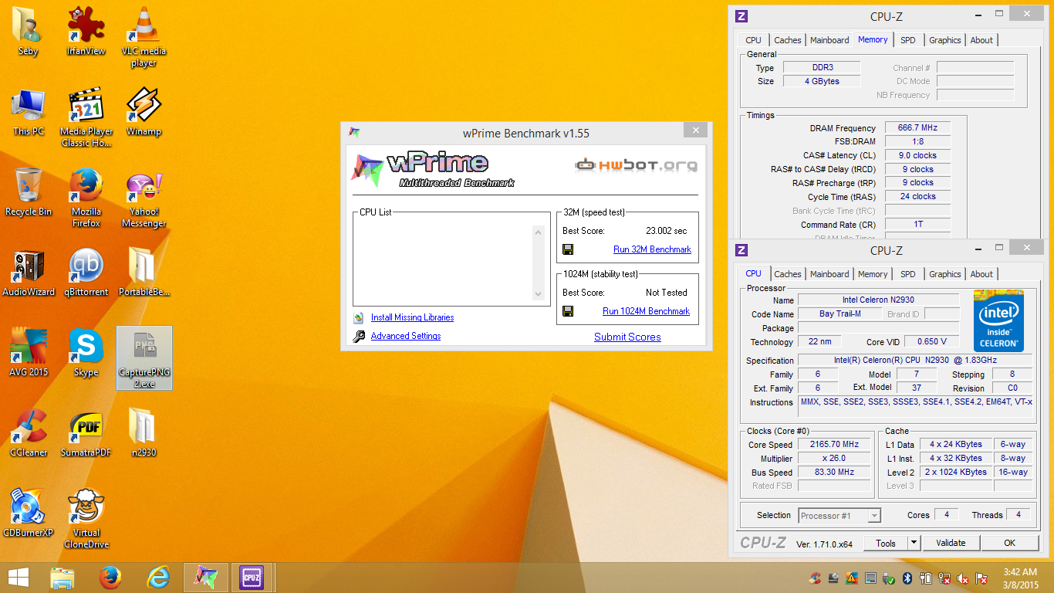Expand the Processor #1 selection dropdown
Image resolution: width=1054 pixels, height=593 pixels.
(x=874, y=516)
